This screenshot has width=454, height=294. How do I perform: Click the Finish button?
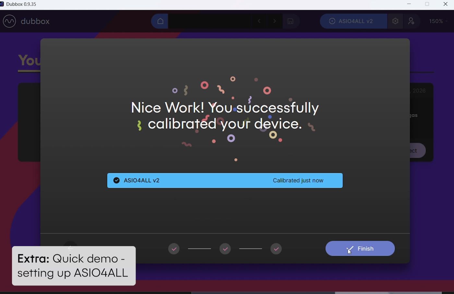pyautogui.click(x=360, y=249)
